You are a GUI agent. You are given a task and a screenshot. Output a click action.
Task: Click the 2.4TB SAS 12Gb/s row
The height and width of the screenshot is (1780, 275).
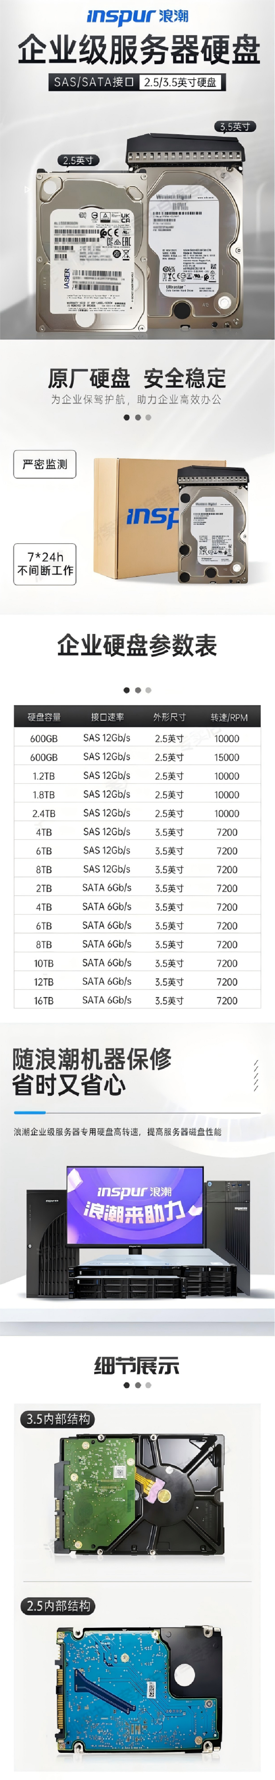[137, 813]
